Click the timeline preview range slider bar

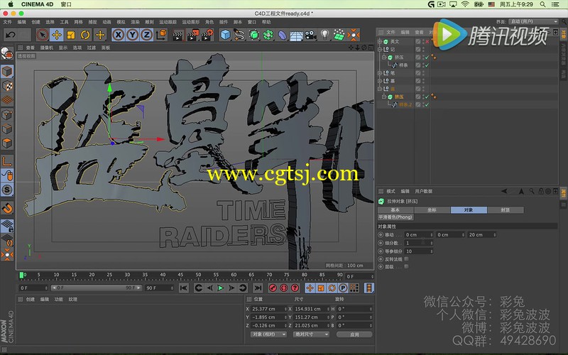(x=96, y=288)
